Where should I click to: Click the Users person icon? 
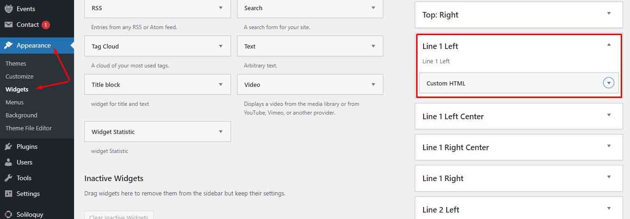(x=8, y=162)
